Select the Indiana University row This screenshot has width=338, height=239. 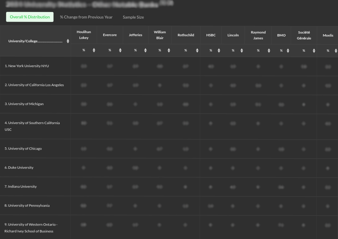pyautogui.click(x=20, y=187)
